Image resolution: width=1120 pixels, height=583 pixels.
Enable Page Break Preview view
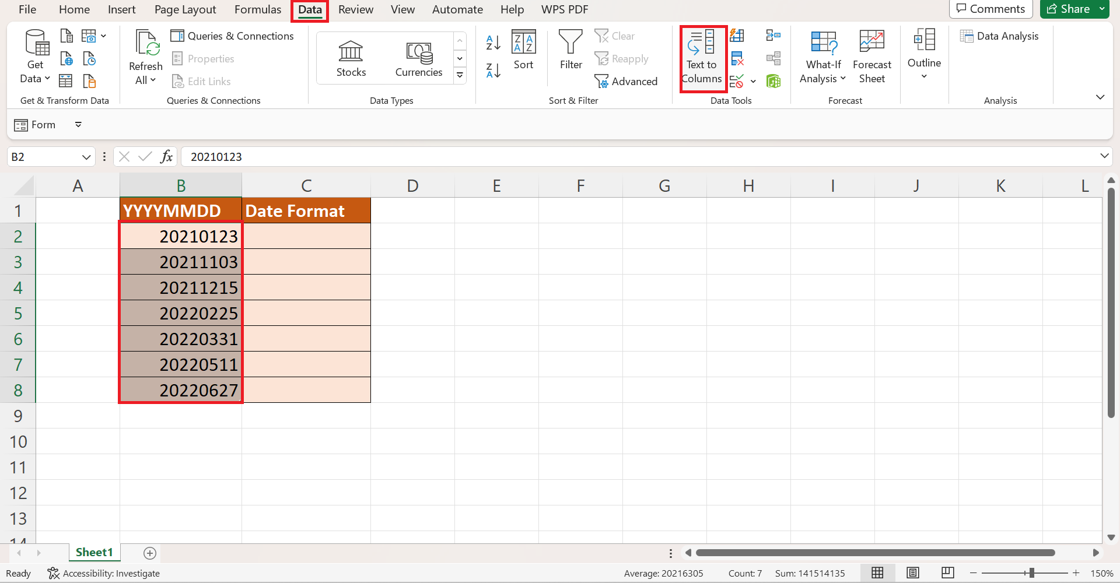point(948,573)
